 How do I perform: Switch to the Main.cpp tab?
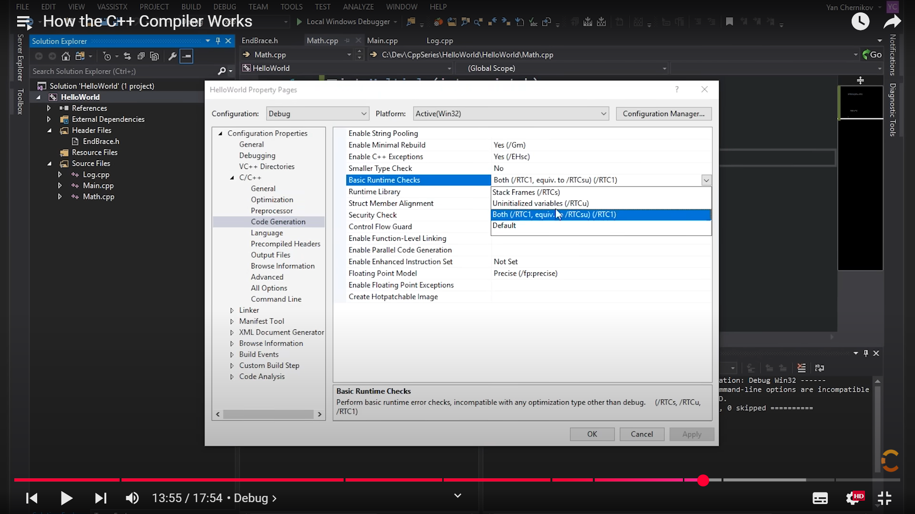tap(382, 41)
